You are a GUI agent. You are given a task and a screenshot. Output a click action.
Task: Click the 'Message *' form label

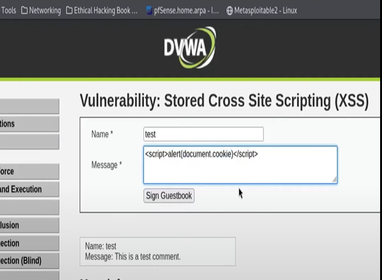click(x=106, y=165)
